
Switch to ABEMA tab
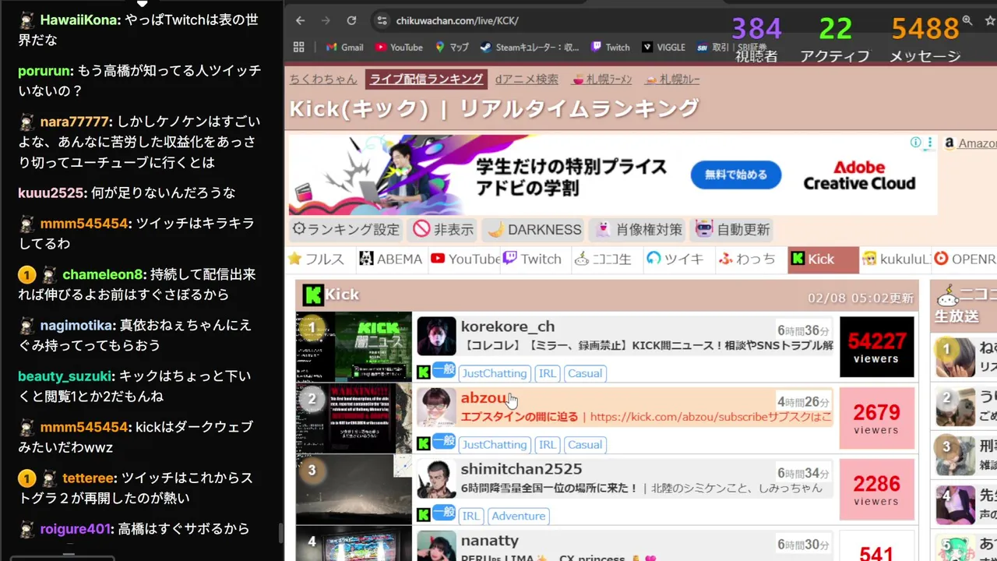[x=390, y=259]
